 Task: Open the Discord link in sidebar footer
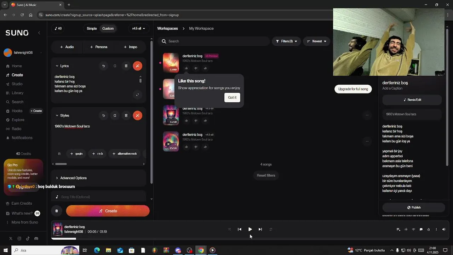click(36, 239)
